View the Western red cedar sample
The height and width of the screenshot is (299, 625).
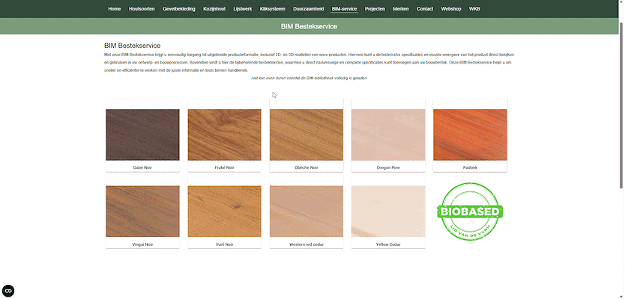tap(306, 212)
